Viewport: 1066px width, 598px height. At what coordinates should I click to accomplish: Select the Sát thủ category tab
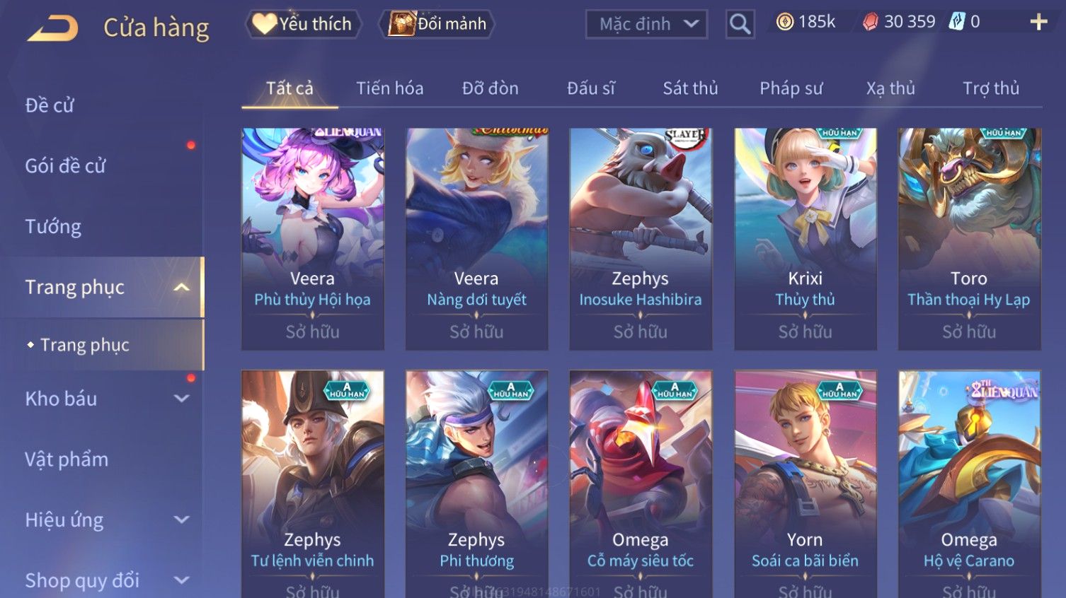coord(690,88)
